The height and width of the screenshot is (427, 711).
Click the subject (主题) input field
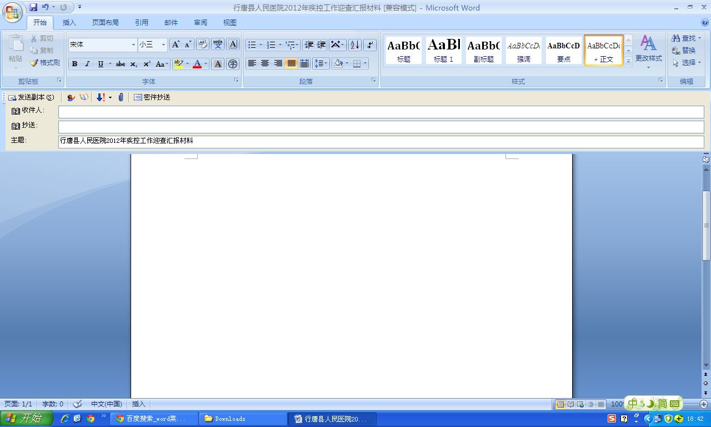tap(381, 142)
